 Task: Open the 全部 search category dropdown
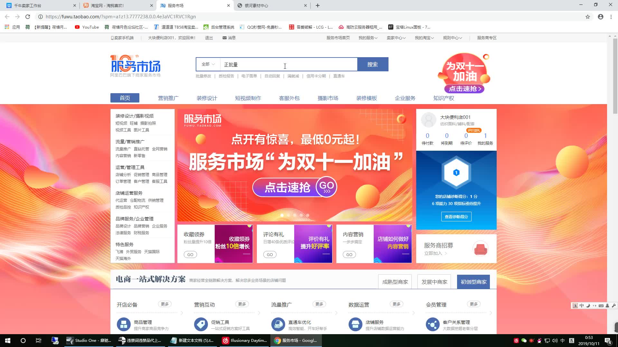pyautogui.click(x=208, y=64)
